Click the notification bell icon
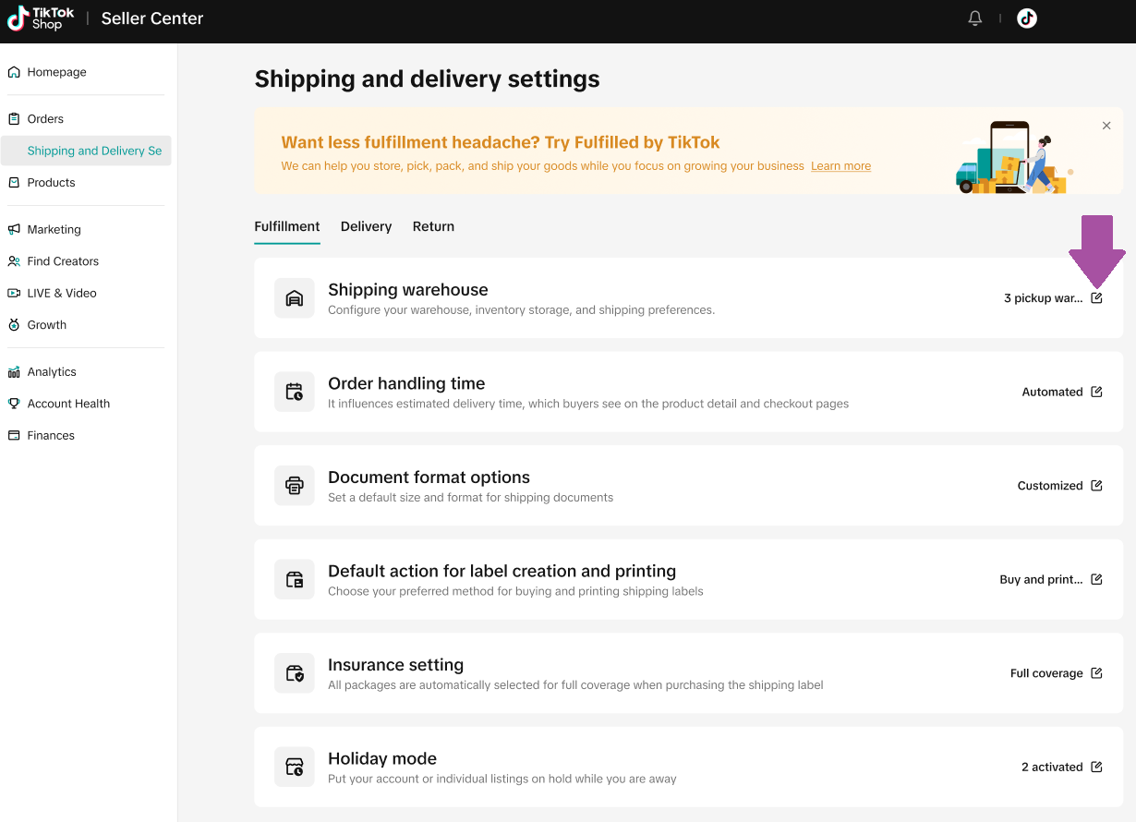 974,18
